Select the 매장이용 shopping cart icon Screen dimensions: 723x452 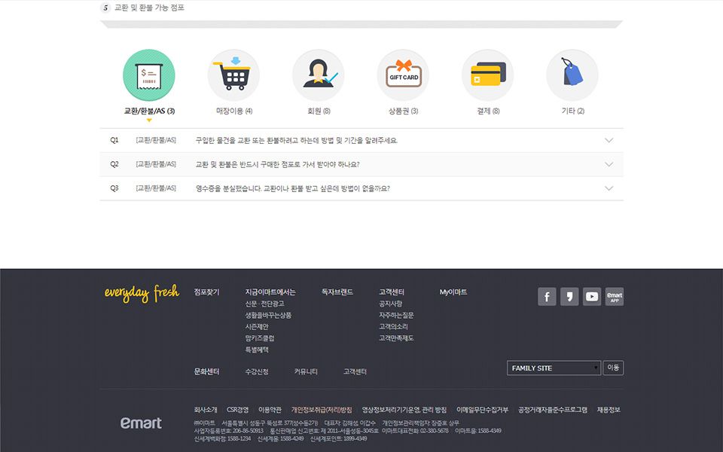233,75
